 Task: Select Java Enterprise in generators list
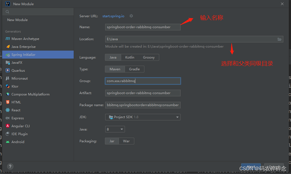point(38,47)
